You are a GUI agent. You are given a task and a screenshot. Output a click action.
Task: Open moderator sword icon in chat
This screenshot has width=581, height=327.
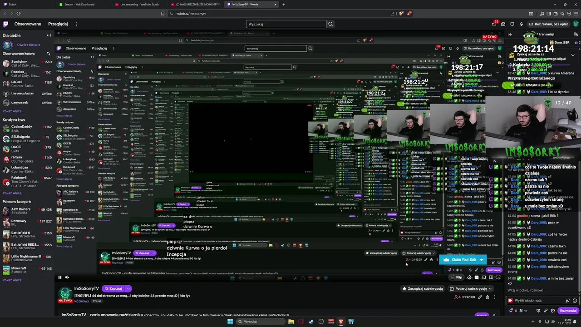click(546, 311)
